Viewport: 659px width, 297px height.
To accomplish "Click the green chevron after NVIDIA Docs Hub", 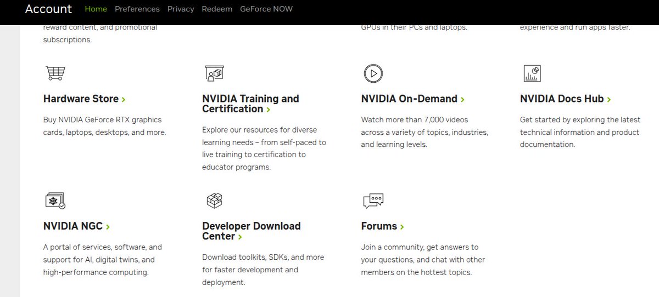I will 609,99.
